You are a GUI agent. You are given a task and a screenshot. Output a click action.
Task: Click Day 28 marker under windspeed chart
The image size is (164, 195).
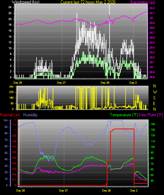(x=105, y=83)
